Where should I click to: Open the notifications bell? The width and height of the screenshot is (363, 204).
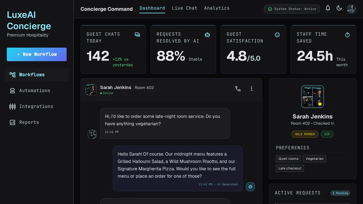(328, 8)
